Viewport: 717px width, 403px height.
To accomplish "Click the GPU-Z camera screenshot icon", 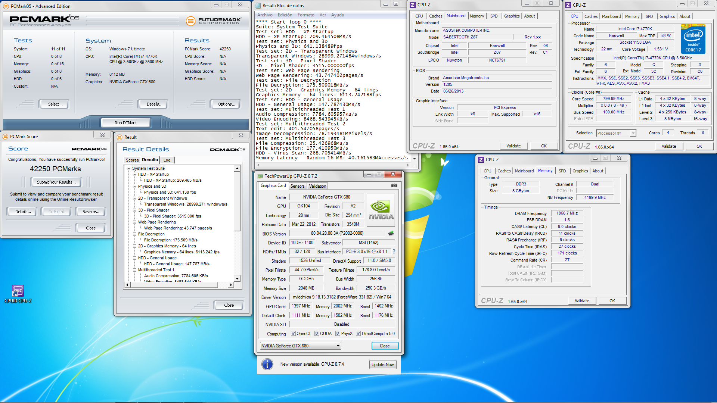I will (x=394, y=185).
